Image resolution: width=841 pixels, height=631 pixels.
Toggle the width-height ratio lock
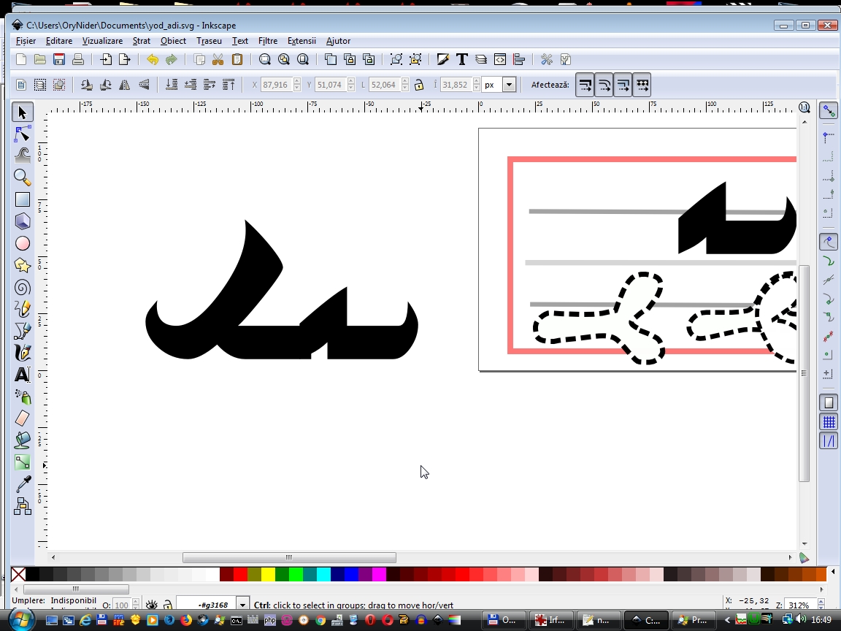[x=419, y=85]
